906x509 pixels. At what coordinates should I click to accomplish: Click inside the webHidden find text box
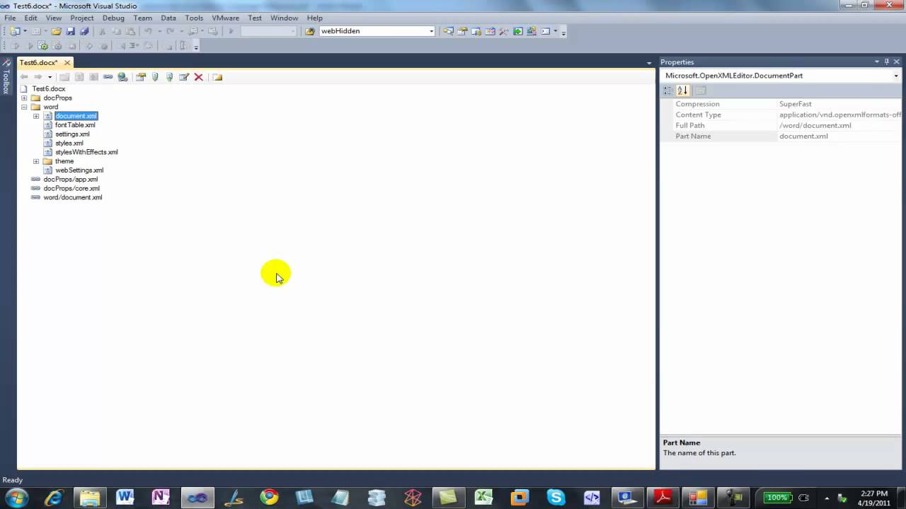(x=373, y=31)
